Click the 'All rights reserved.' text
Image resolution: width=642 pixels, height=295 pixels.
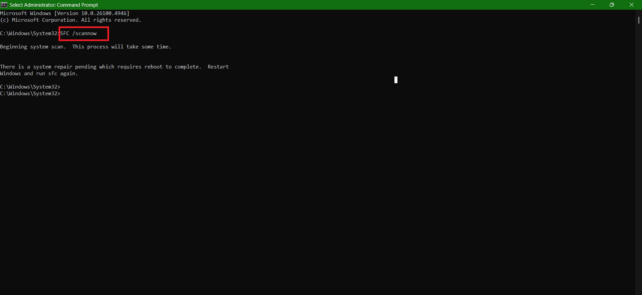point(111,20)
